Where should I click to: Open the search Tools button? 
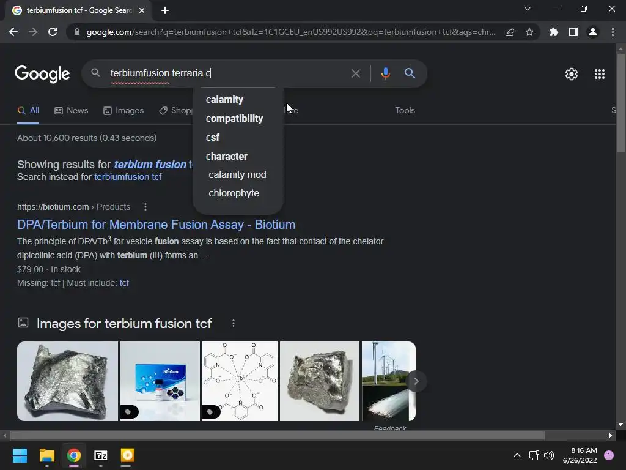click(405, 111)
